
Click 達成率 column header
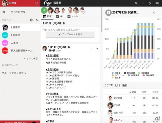click(x=155, y=92)
